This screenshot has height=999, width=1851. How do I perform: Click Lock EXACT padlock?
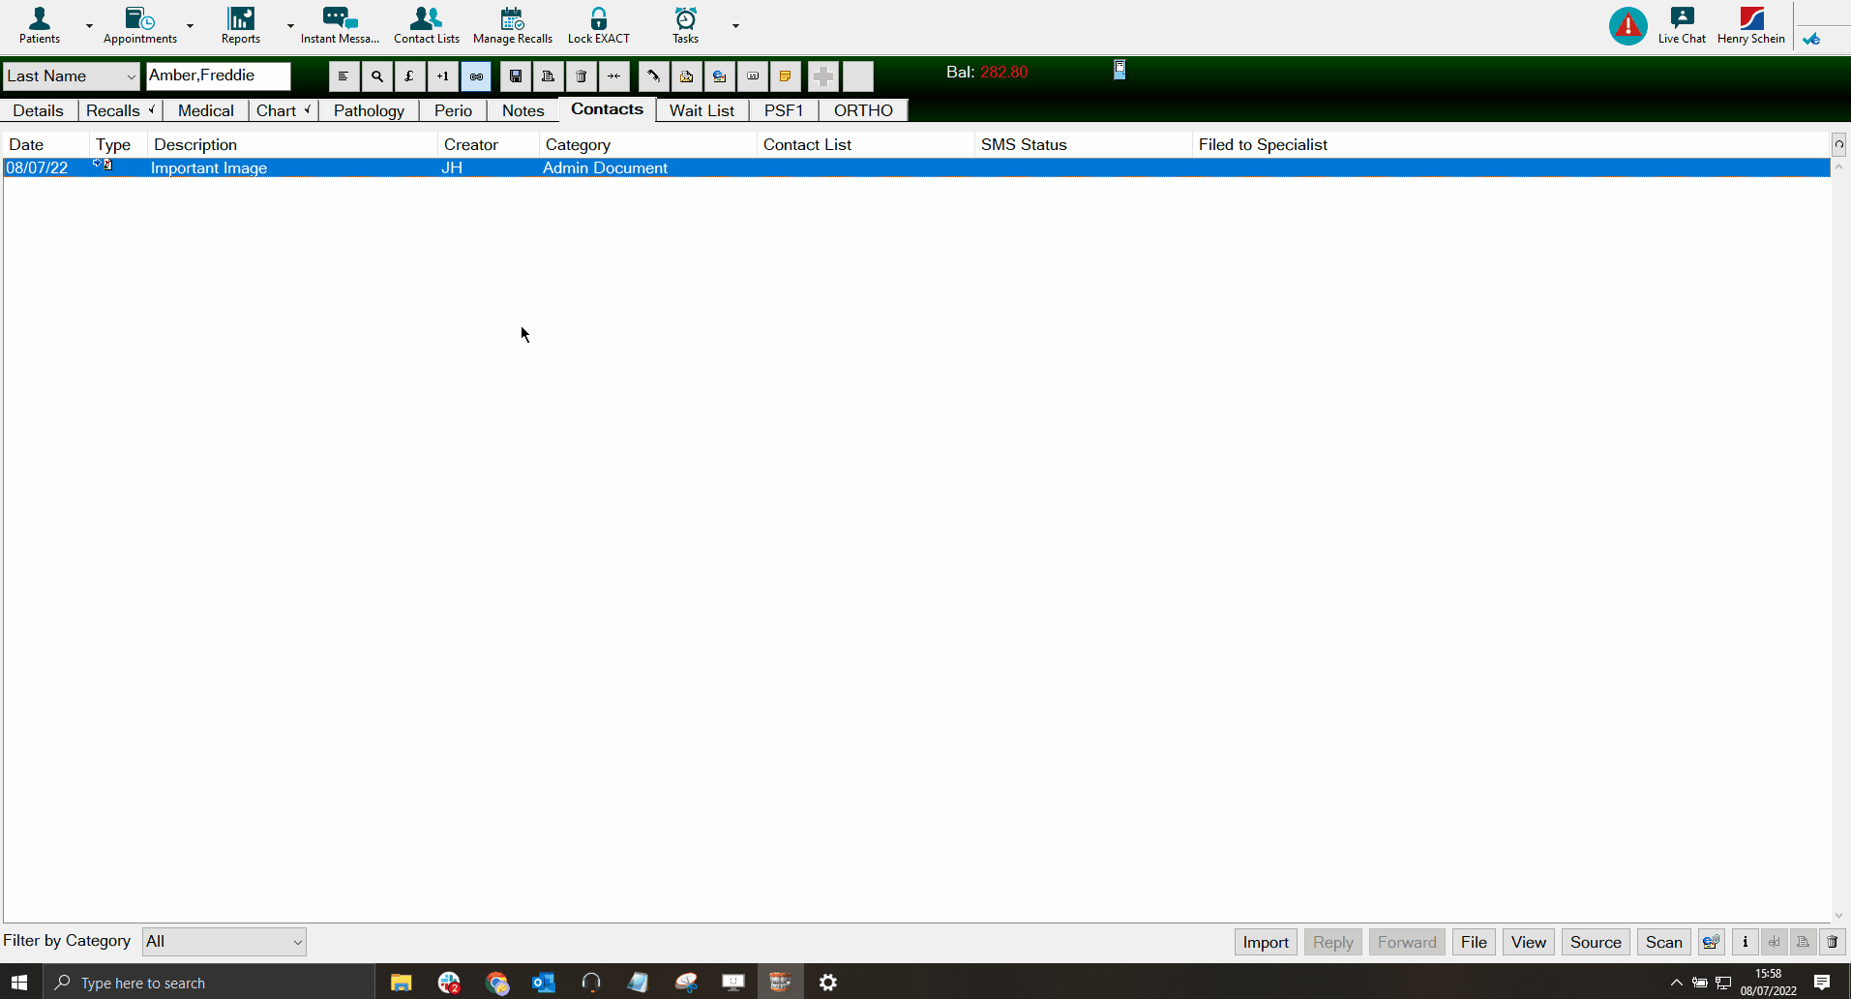click(599, 25)
